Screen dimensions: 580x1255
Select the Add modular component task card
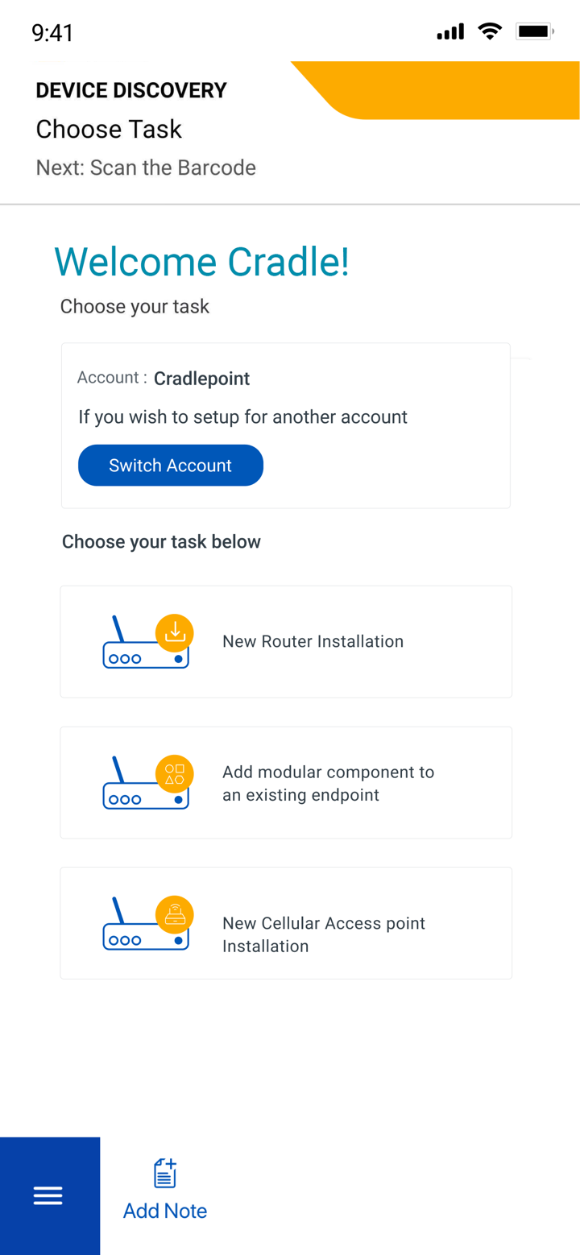point(286,782)
